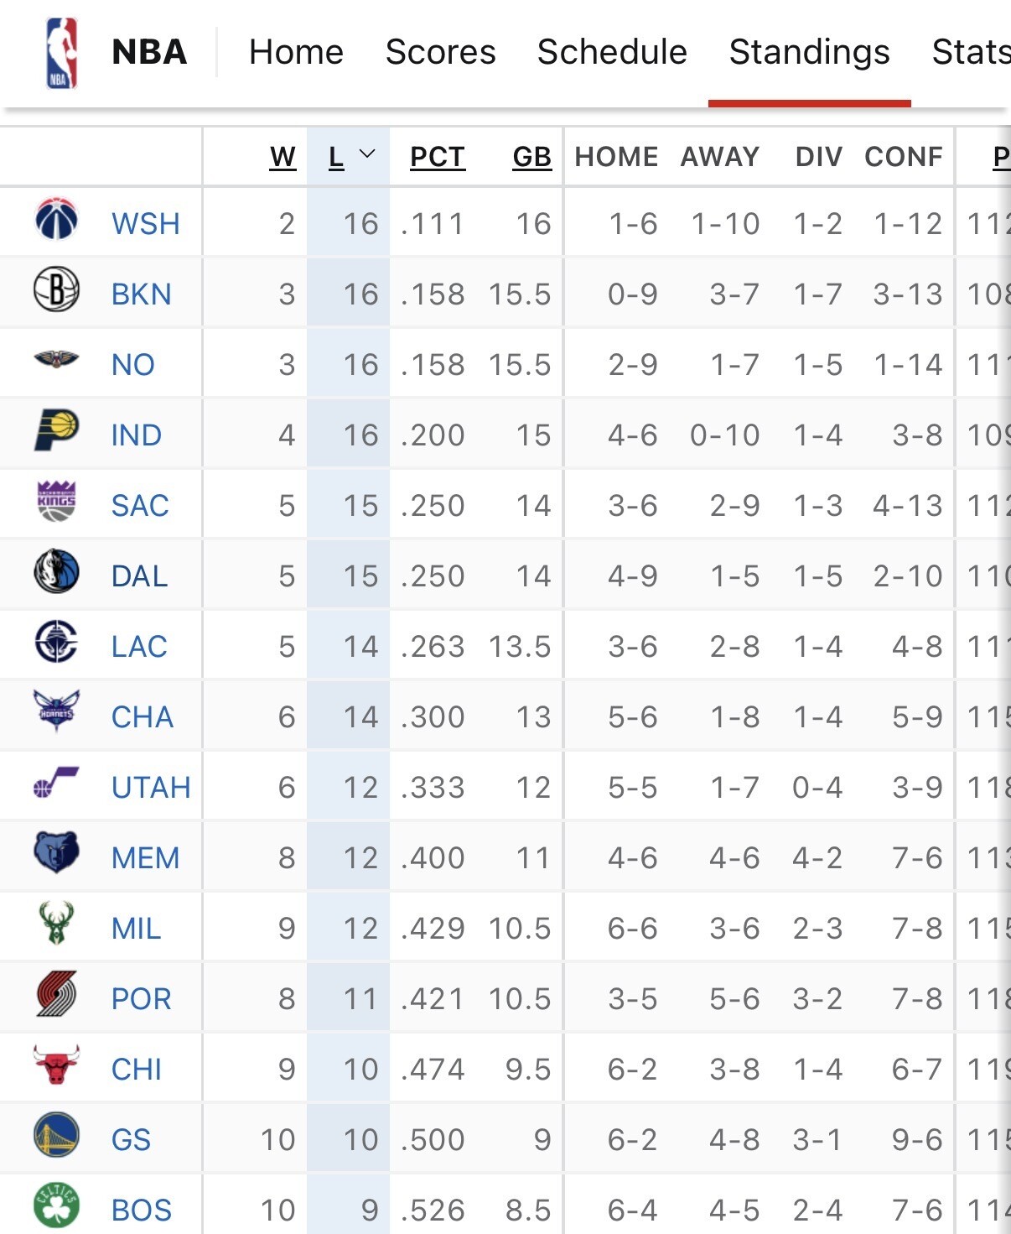Open the DAL team link
This screenshot has width=1011, height=1234.
139,576
